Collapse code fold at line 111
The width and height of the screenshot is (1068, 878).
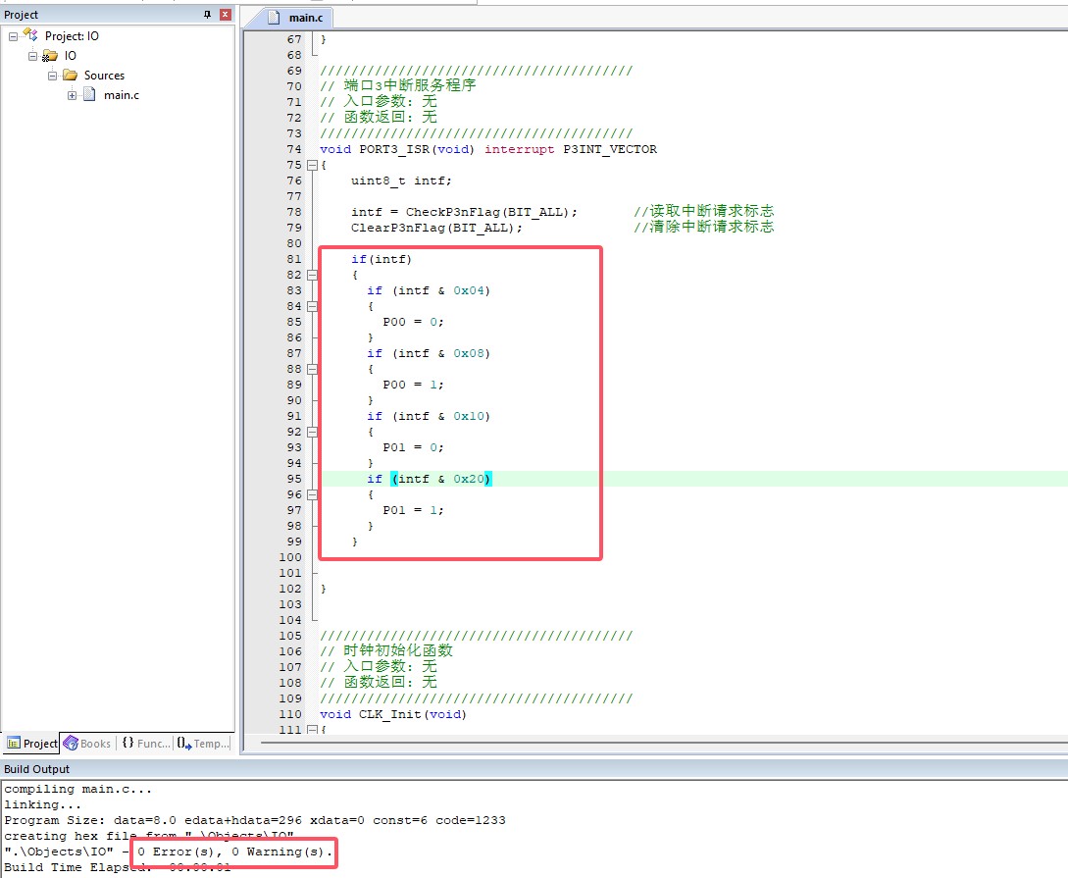click(312, 730)
